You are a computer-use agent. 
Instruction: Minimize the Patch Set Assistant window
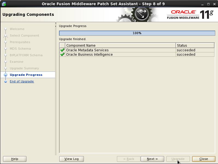(202, 4)
